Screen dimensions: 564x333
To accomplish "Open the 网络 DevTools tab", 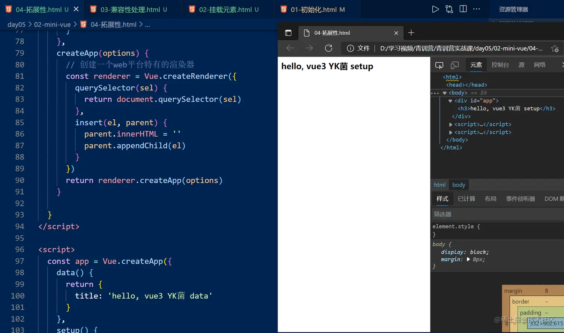I will tap(540, 65).
